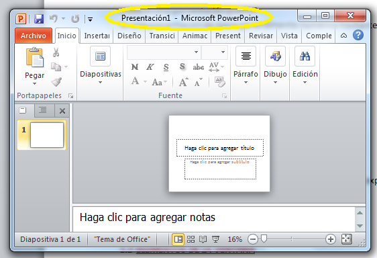This screenshot has height=258, width=377.
Task: Switch to the Vista tab
Action: (289, 36)
